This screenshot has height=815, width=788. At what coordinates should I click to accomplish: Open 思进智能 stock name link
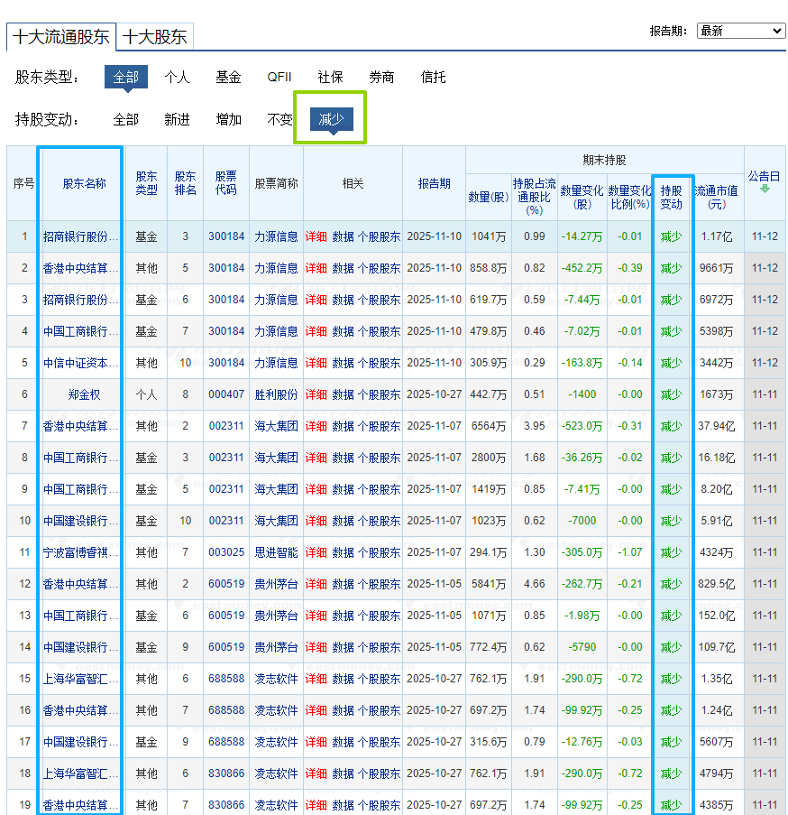276,553
